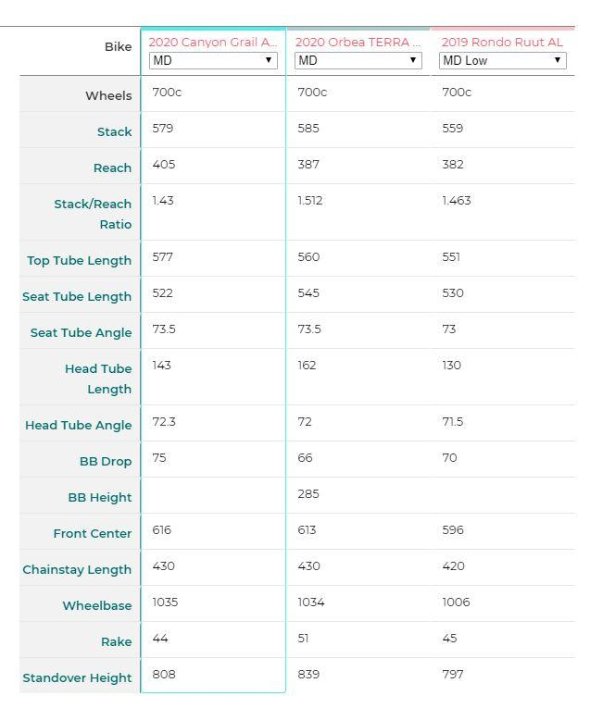Select the Canyon wheelbase value 1035

[x=165, y=602]
